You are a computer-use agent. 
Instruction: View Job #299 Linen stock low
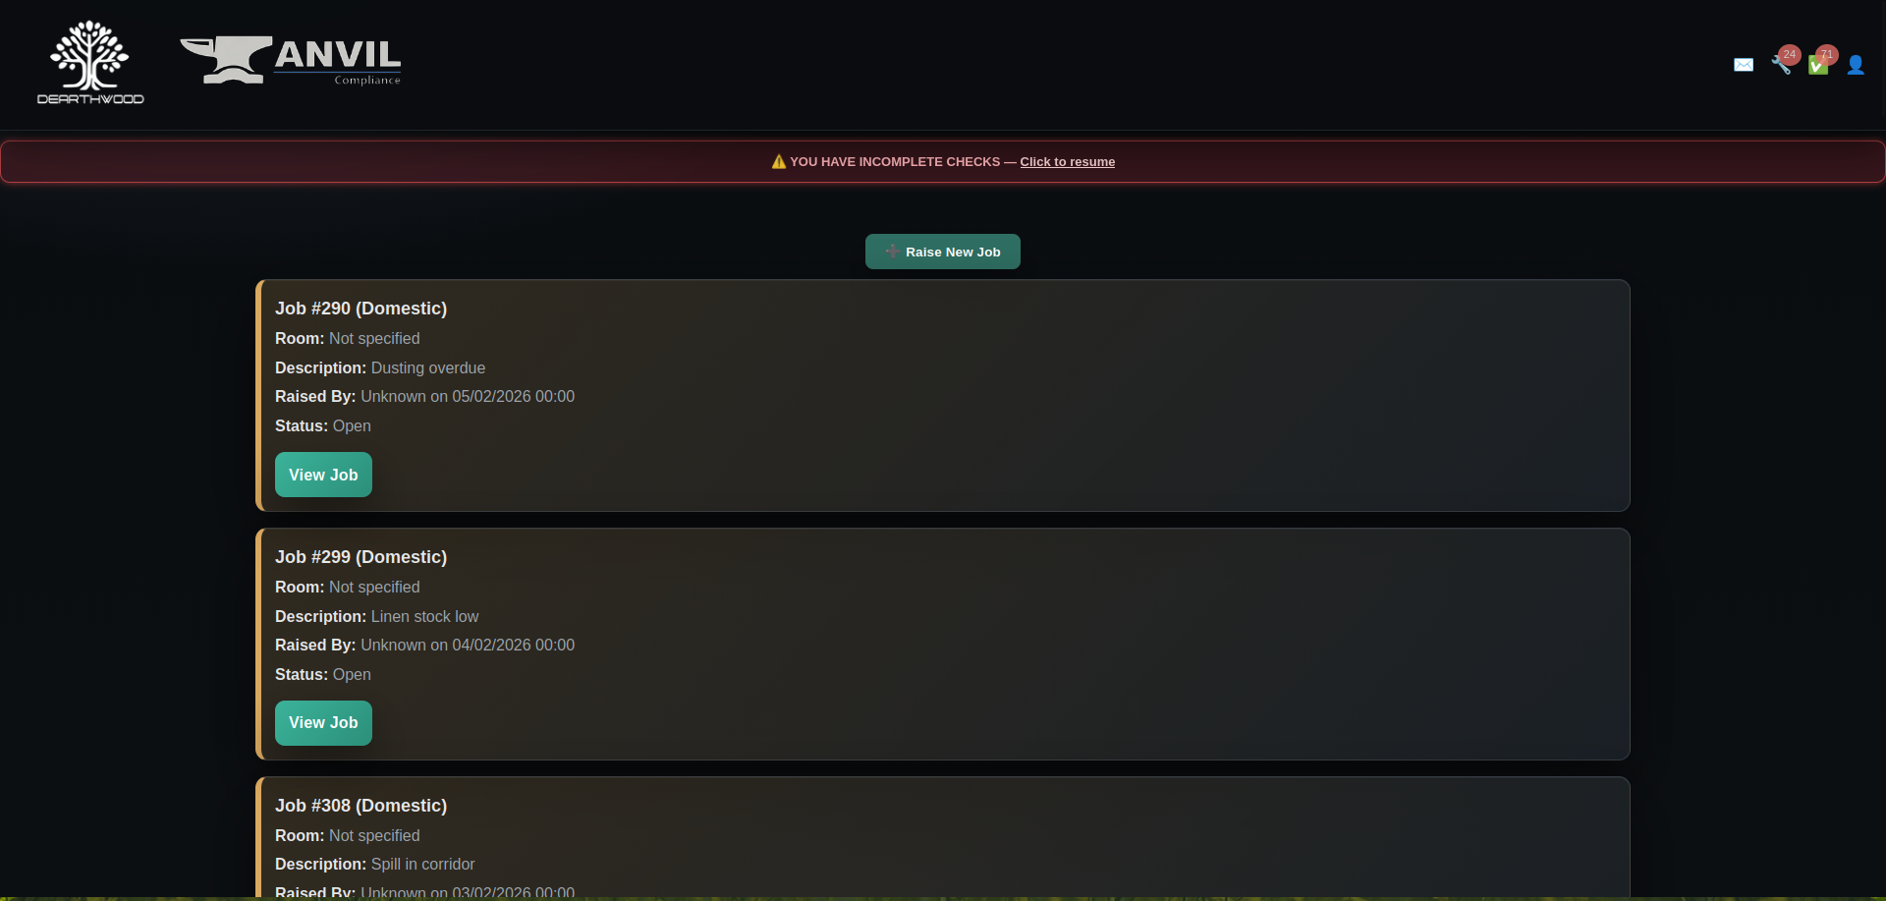pyautogui.click(x=323, y=723)
